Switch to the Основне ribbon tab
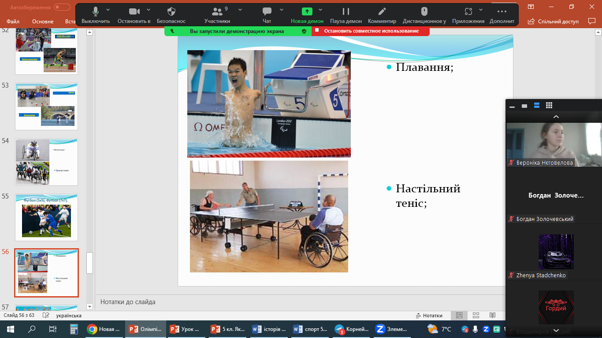Screen dimensions: 602x338 point(43,21)
